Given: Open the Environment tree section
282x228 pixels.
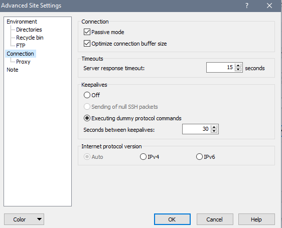Looking at the screenshot, I should click(22, 22).
